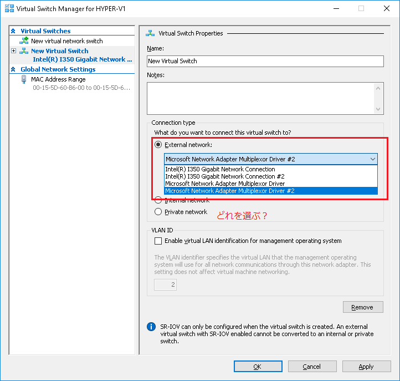Click the Intel(R) I350 Gigabit Network subitem
Image resolution: width=400 pixels, height=381 pixels.
83,59
